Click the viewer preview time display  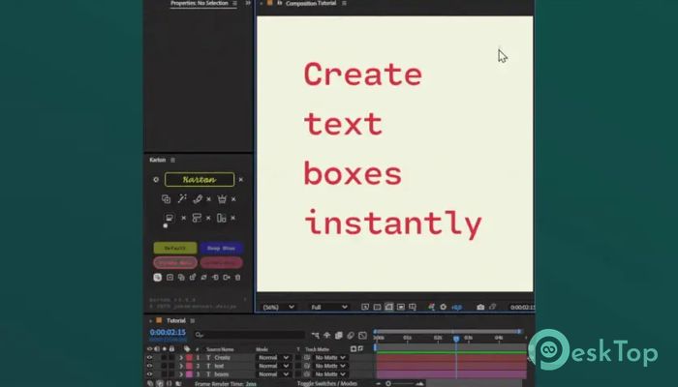coord(522,307)
